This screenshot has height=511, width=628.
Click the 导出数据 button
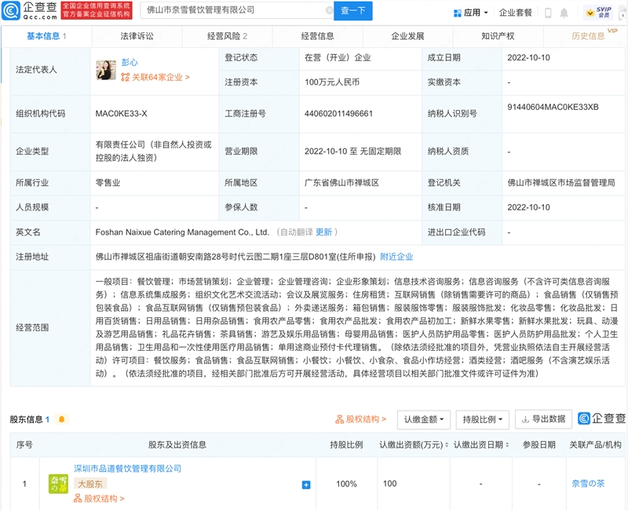[x=543, y=419]
